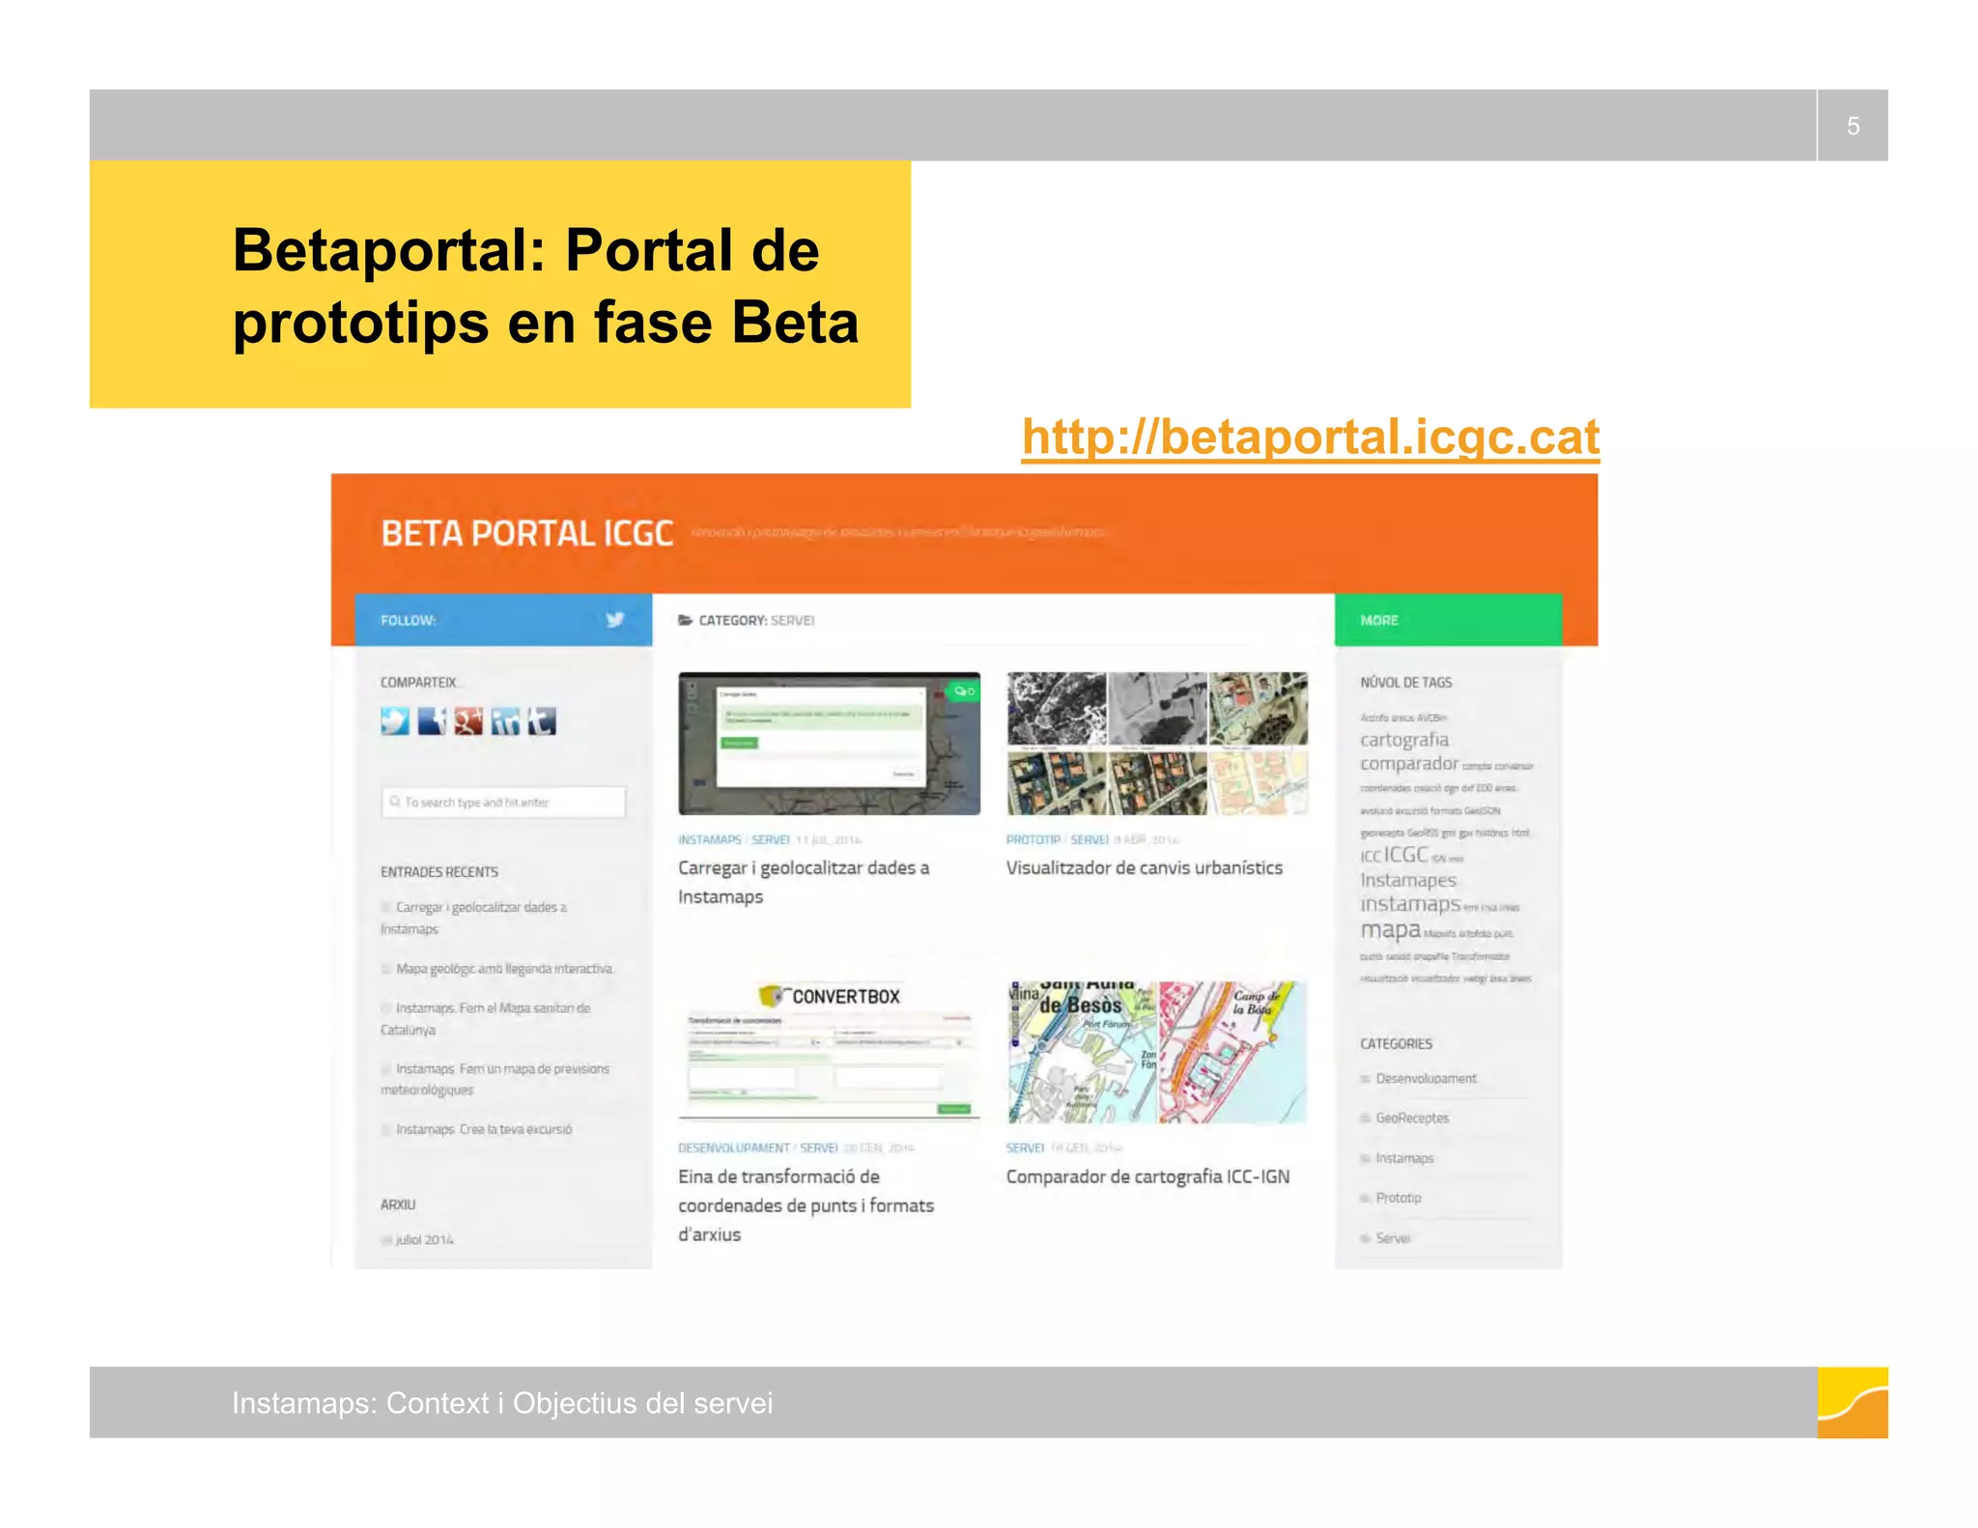The image size is (1978, 1528).
Task: Click the search magnifier icon
Action: click(395, 802)
